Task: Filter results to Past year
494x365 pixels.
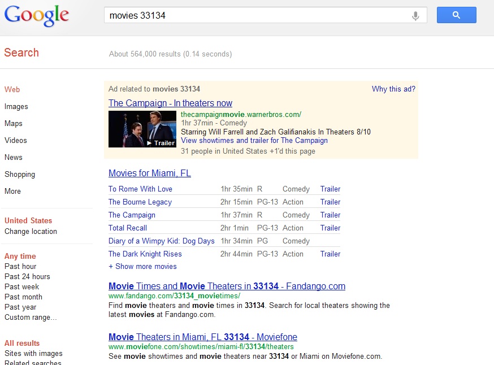Action: pos(20,307)
